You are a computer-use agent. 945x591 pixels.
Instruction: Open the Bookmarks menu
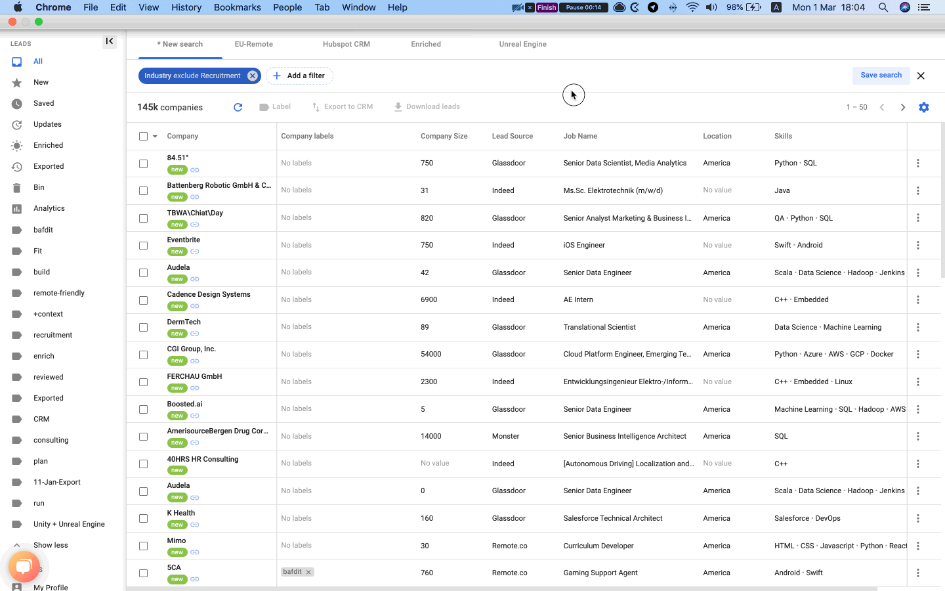238,7
